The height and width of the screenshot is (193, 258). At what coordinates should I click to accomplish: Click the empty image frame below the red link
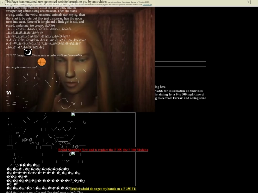point(103,169)
